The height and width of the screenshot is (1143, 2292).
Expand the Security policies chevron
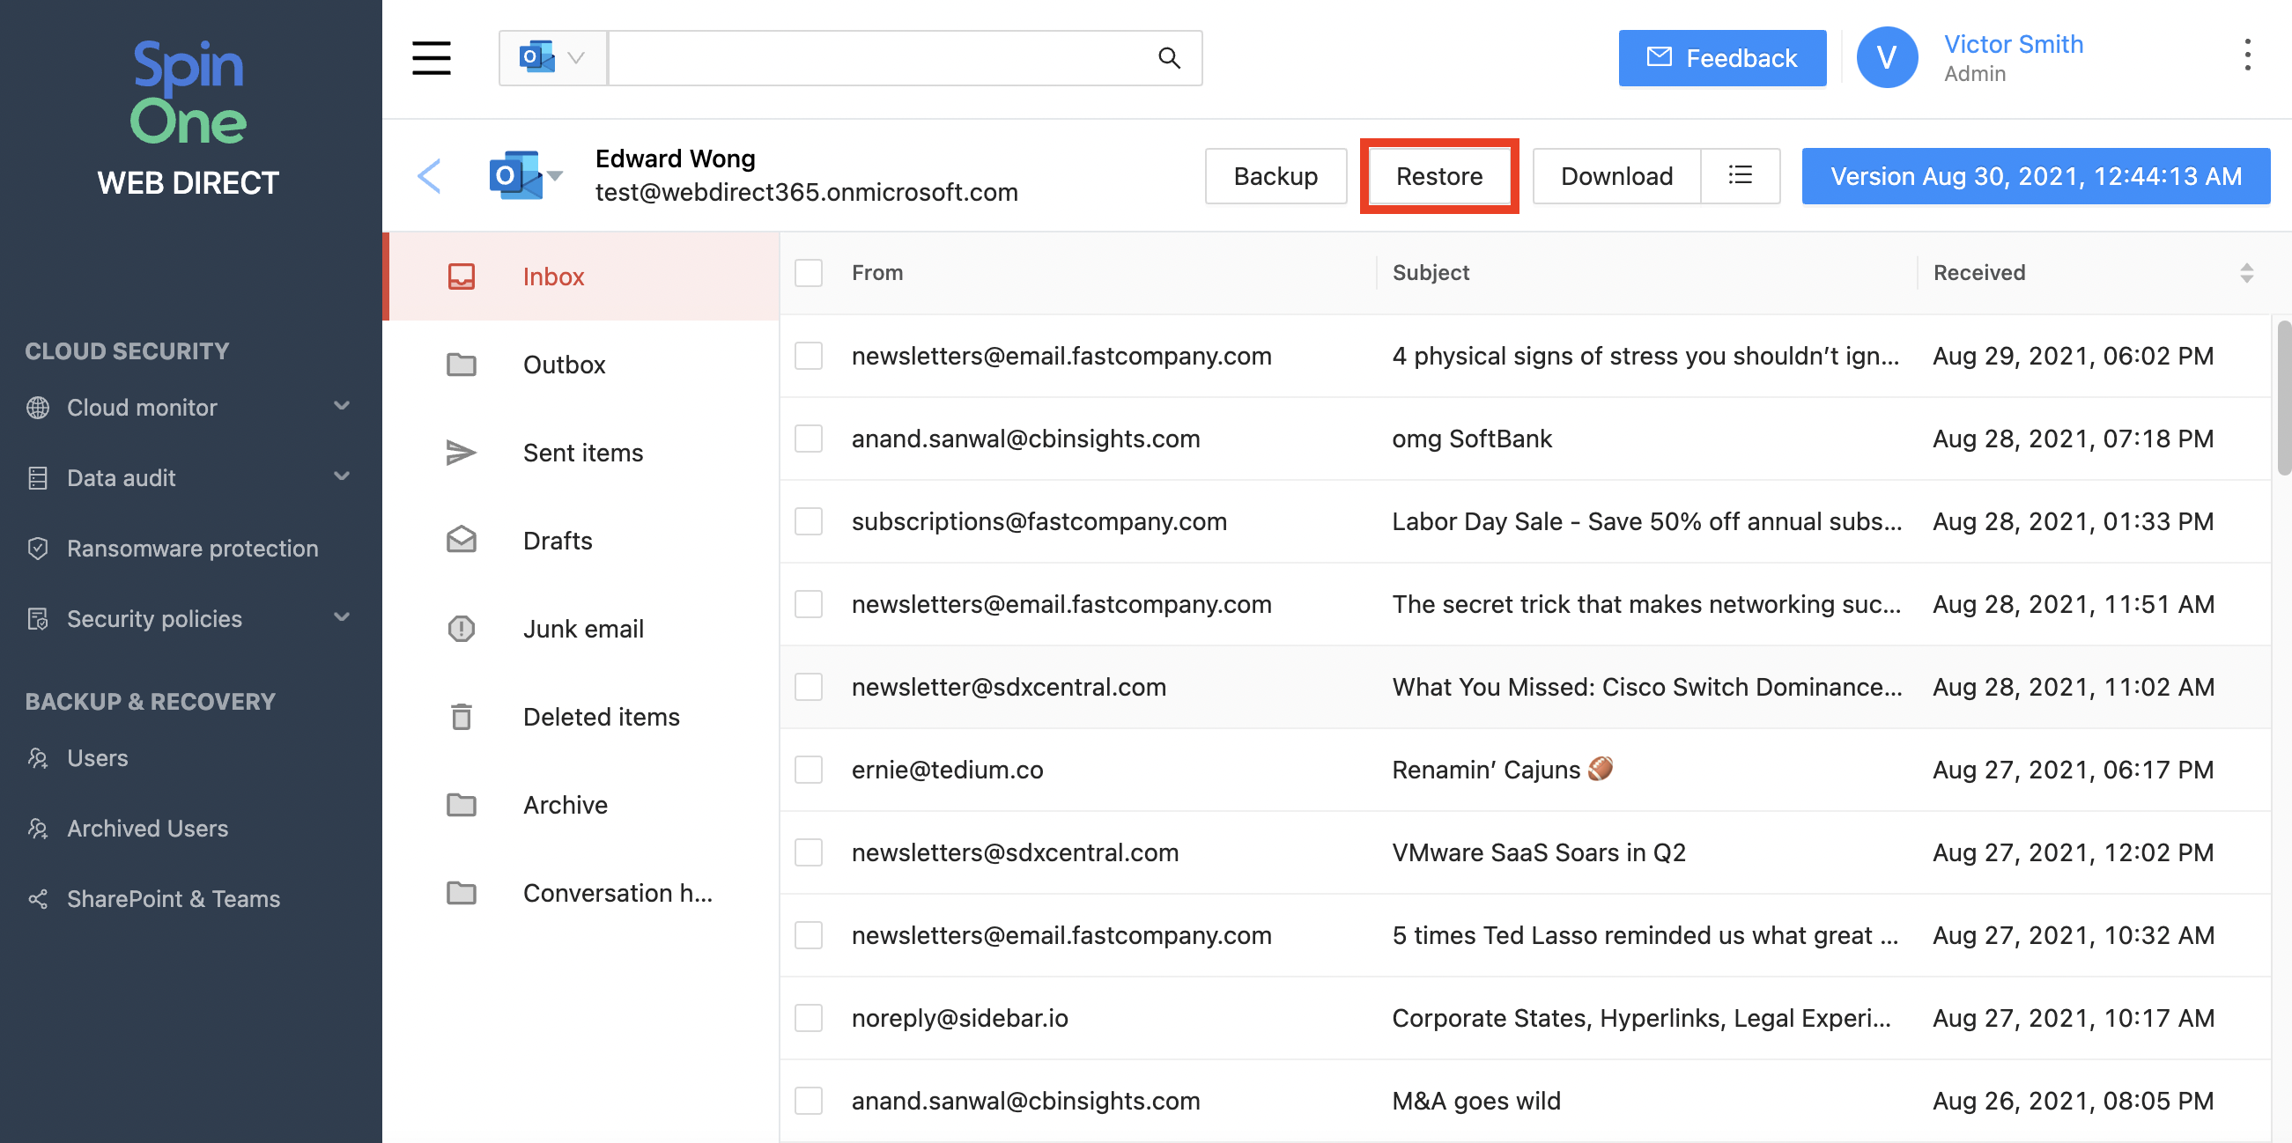click(342, 617)
